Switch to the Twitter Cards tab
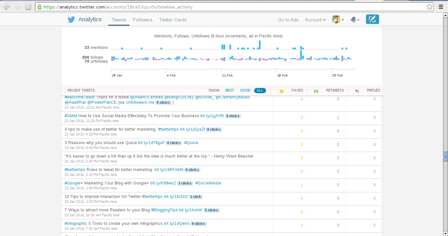 tap(173, 20)
